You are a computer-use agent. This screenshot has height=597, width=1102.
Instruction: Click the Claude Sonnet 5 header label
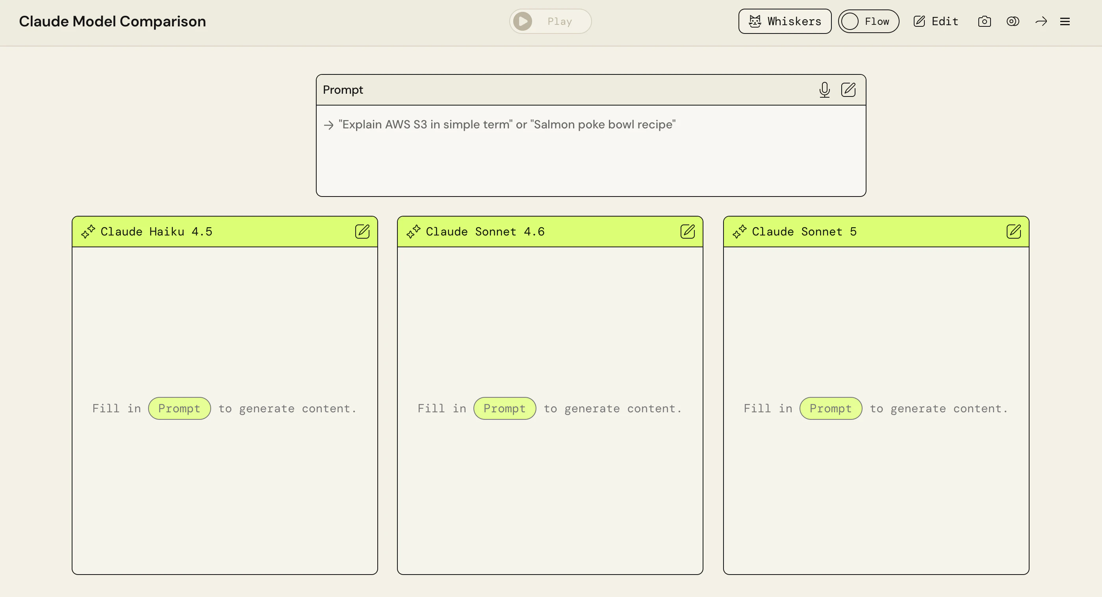click(804, 232)
